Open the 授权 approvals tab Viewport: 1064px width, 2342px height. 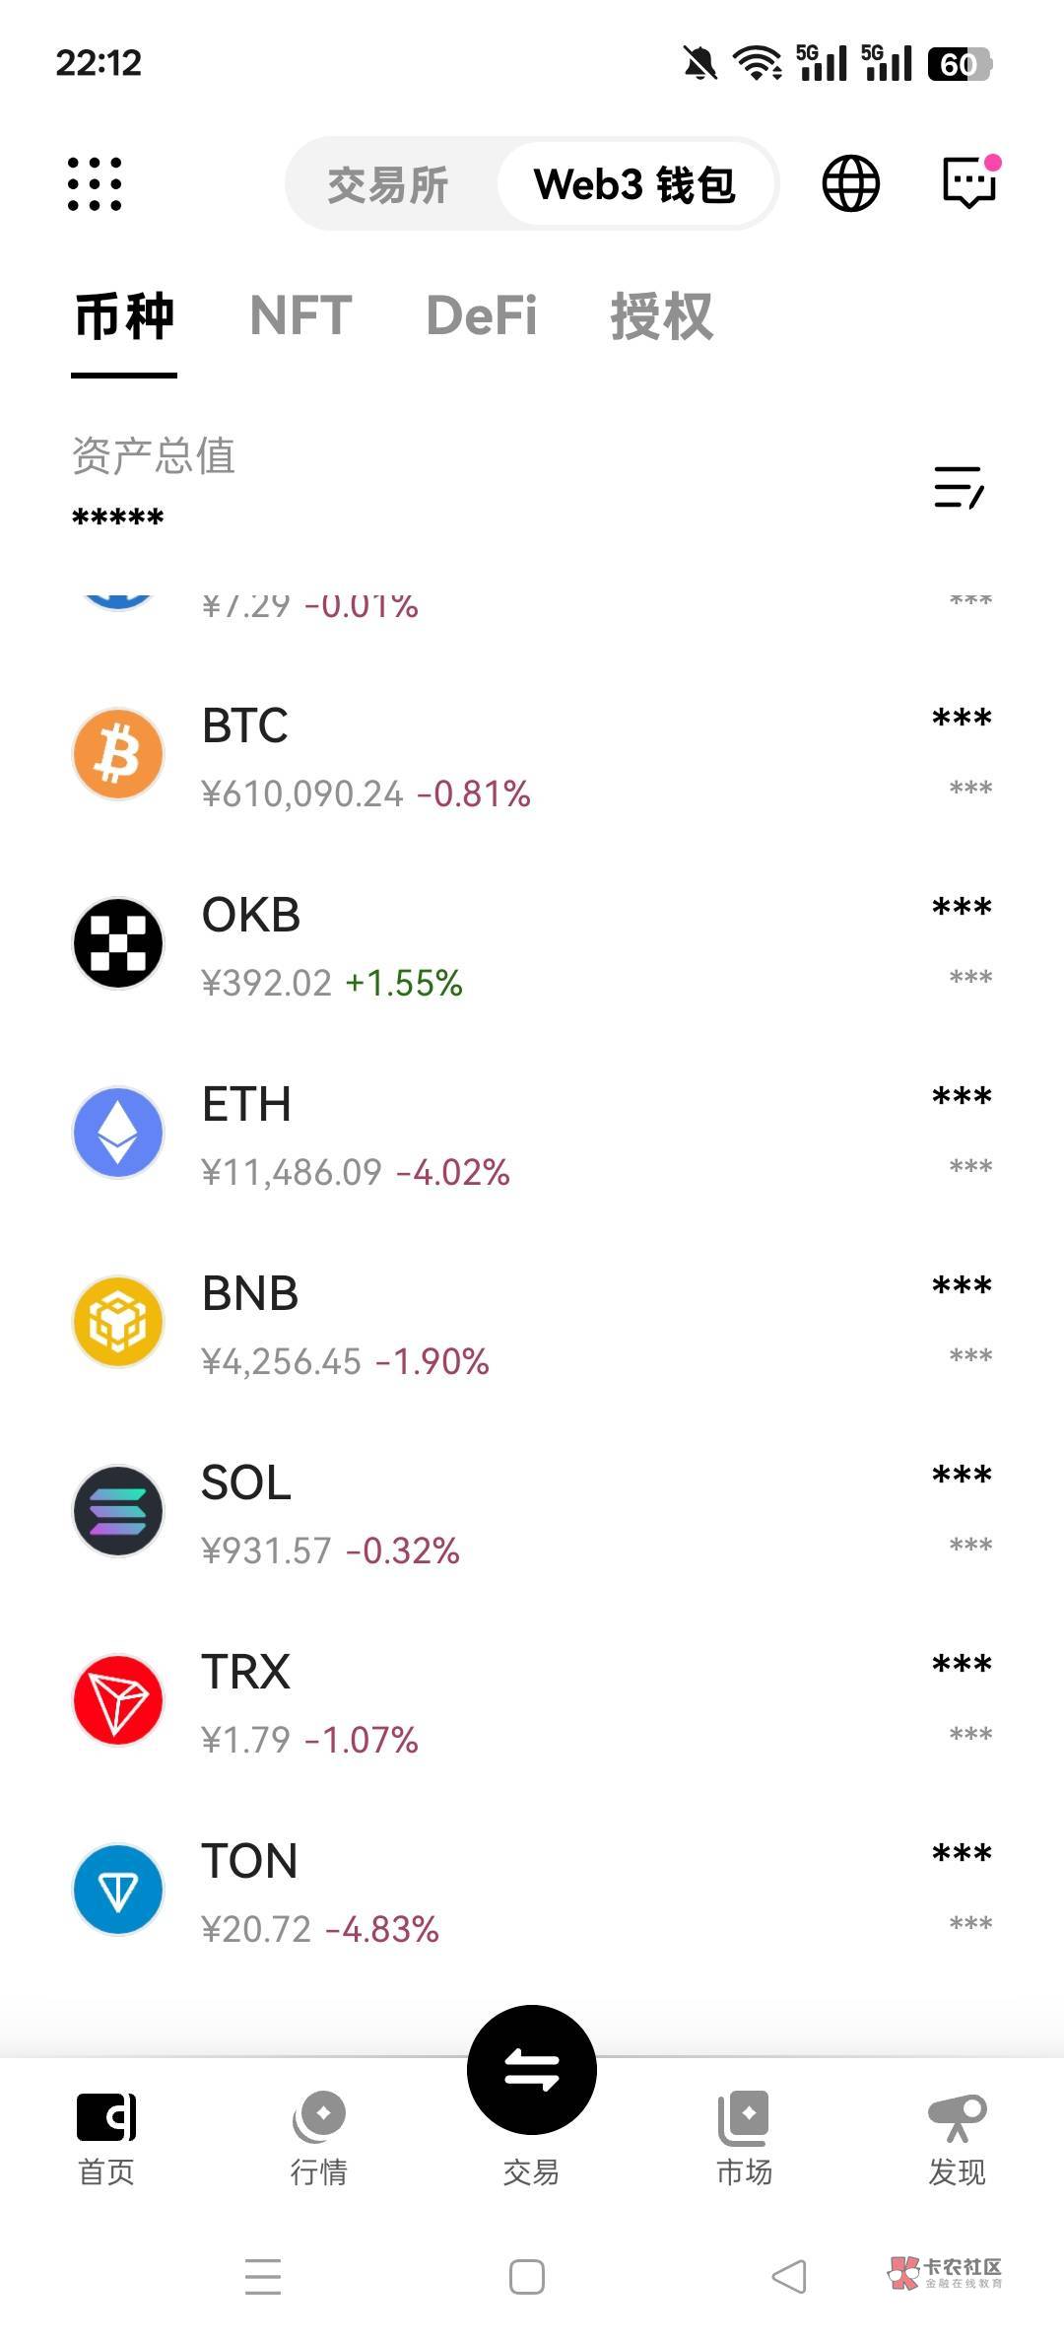pos(661,316)
